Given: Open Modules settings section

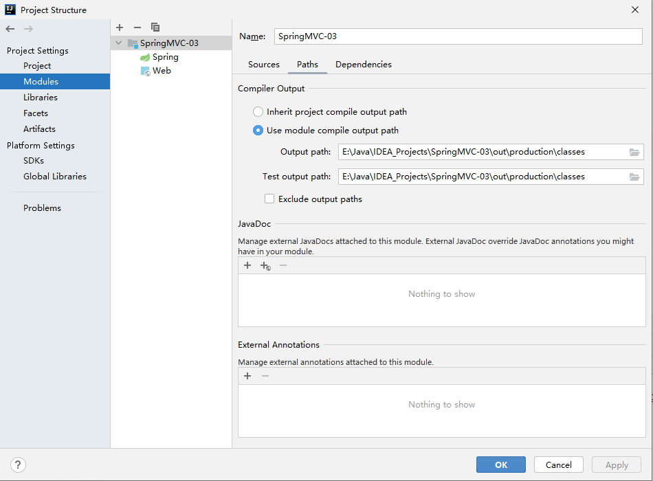Looking at the screenshot, I should coord(55,82).
